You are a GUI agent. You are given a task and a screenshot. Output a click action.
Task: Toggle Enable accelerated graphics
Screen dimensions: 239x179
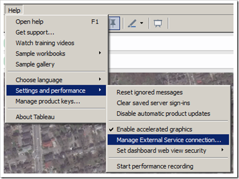[168, 129]
